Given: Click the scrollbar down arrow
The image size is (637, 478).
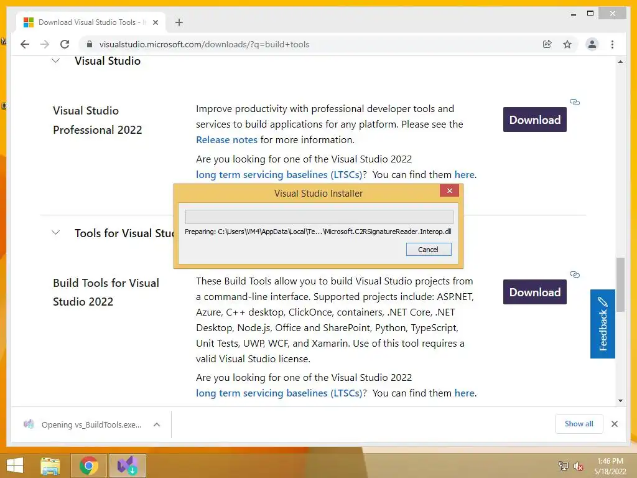Looking at the screenshot, I should pos(620,401).
